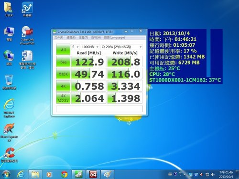Switch to CrystalDiskMark taskbar button
239x179 pixels.
(78, 174)
